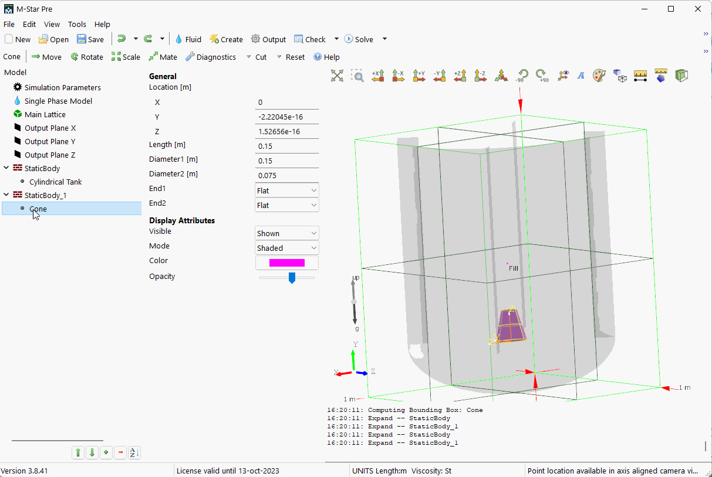Click the ruler with blue shape icon
The image size is (712, 477).
[661, 75]
